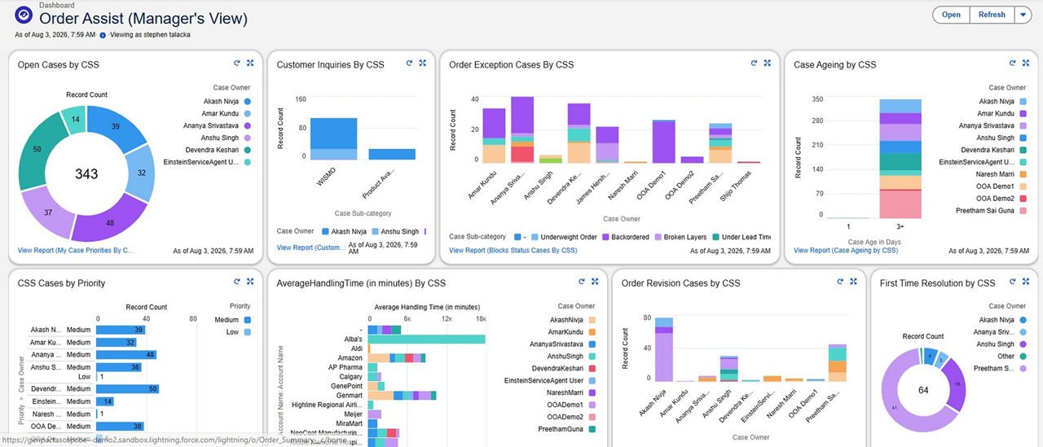Expand First Time Resolution by CSS widget
1043x447 pixels.
tap(1026, 282)
